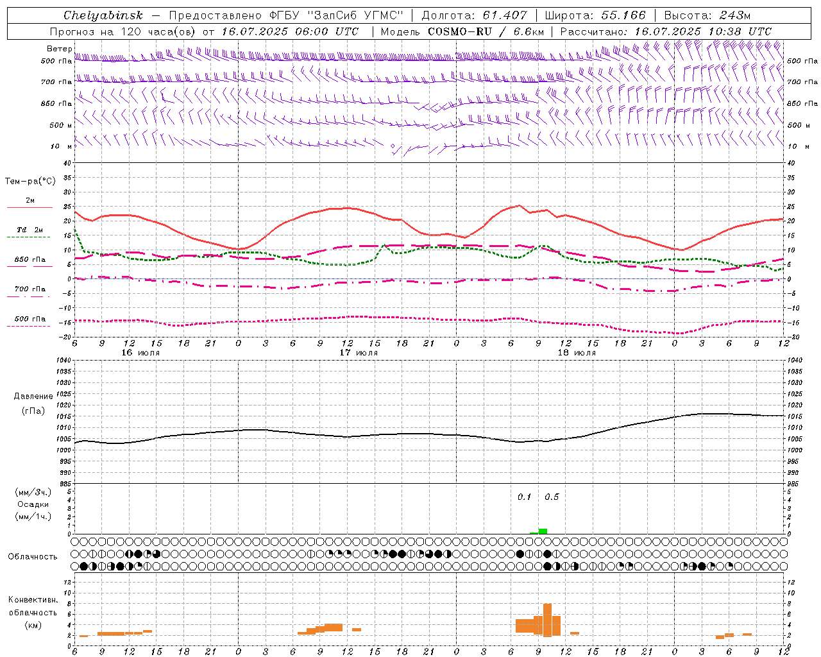Screen dimensions: 821x657
Task: Click the solid red line sample under '2м'
Action: [x=30, y=208]
